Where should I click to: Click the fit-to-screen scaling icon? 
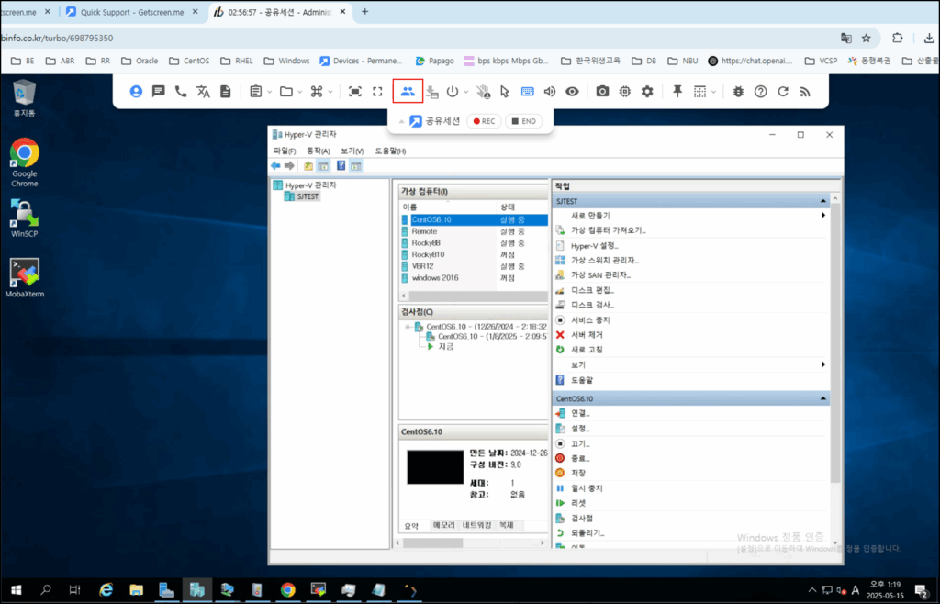tap(355, 91)
